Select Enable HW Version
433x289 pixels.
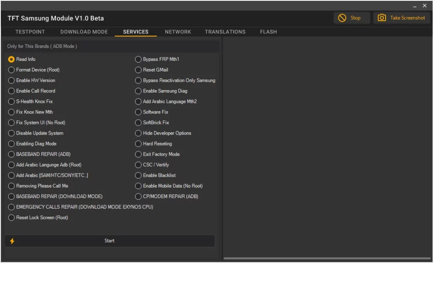point(32,80)
